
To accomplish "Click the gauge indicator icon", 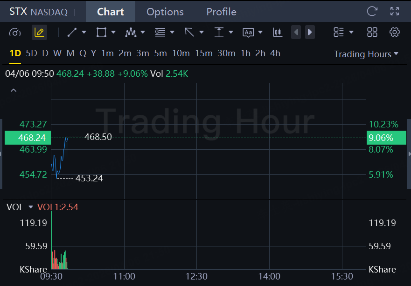I will point(15,32).
